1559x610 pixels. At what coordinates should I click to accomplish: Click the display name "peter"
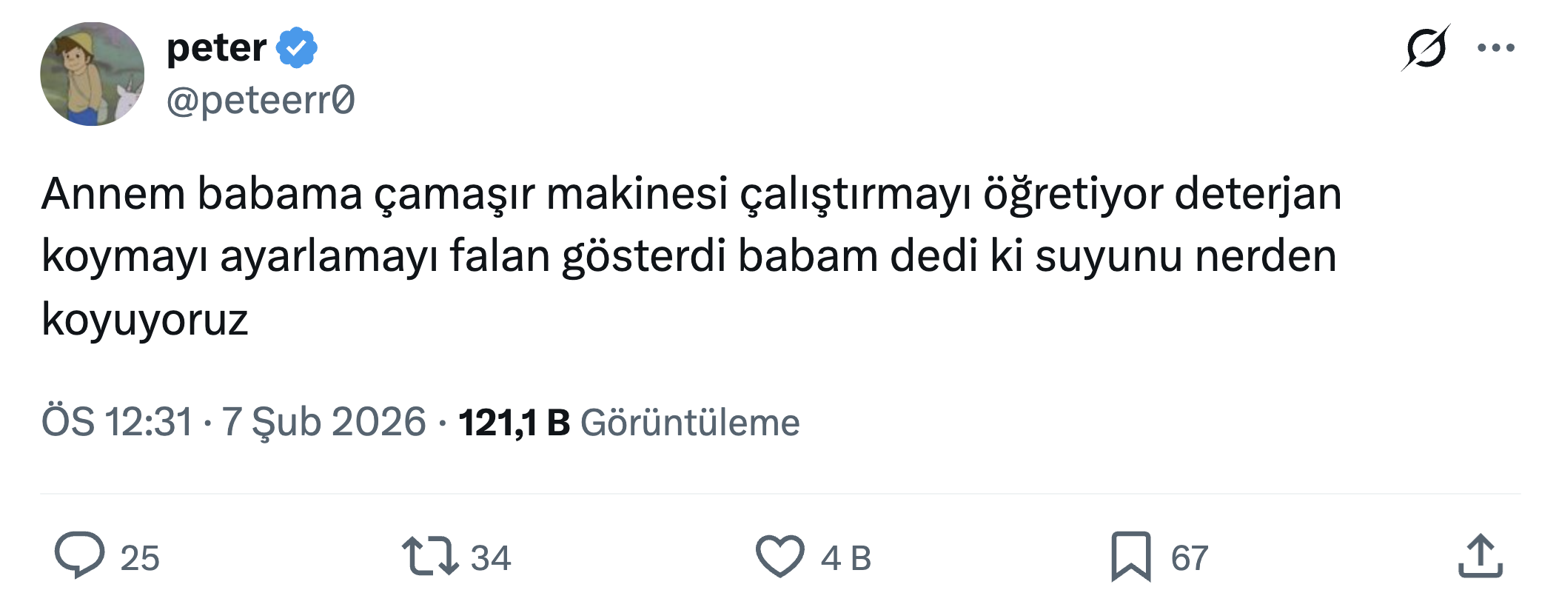coord(216,48)
